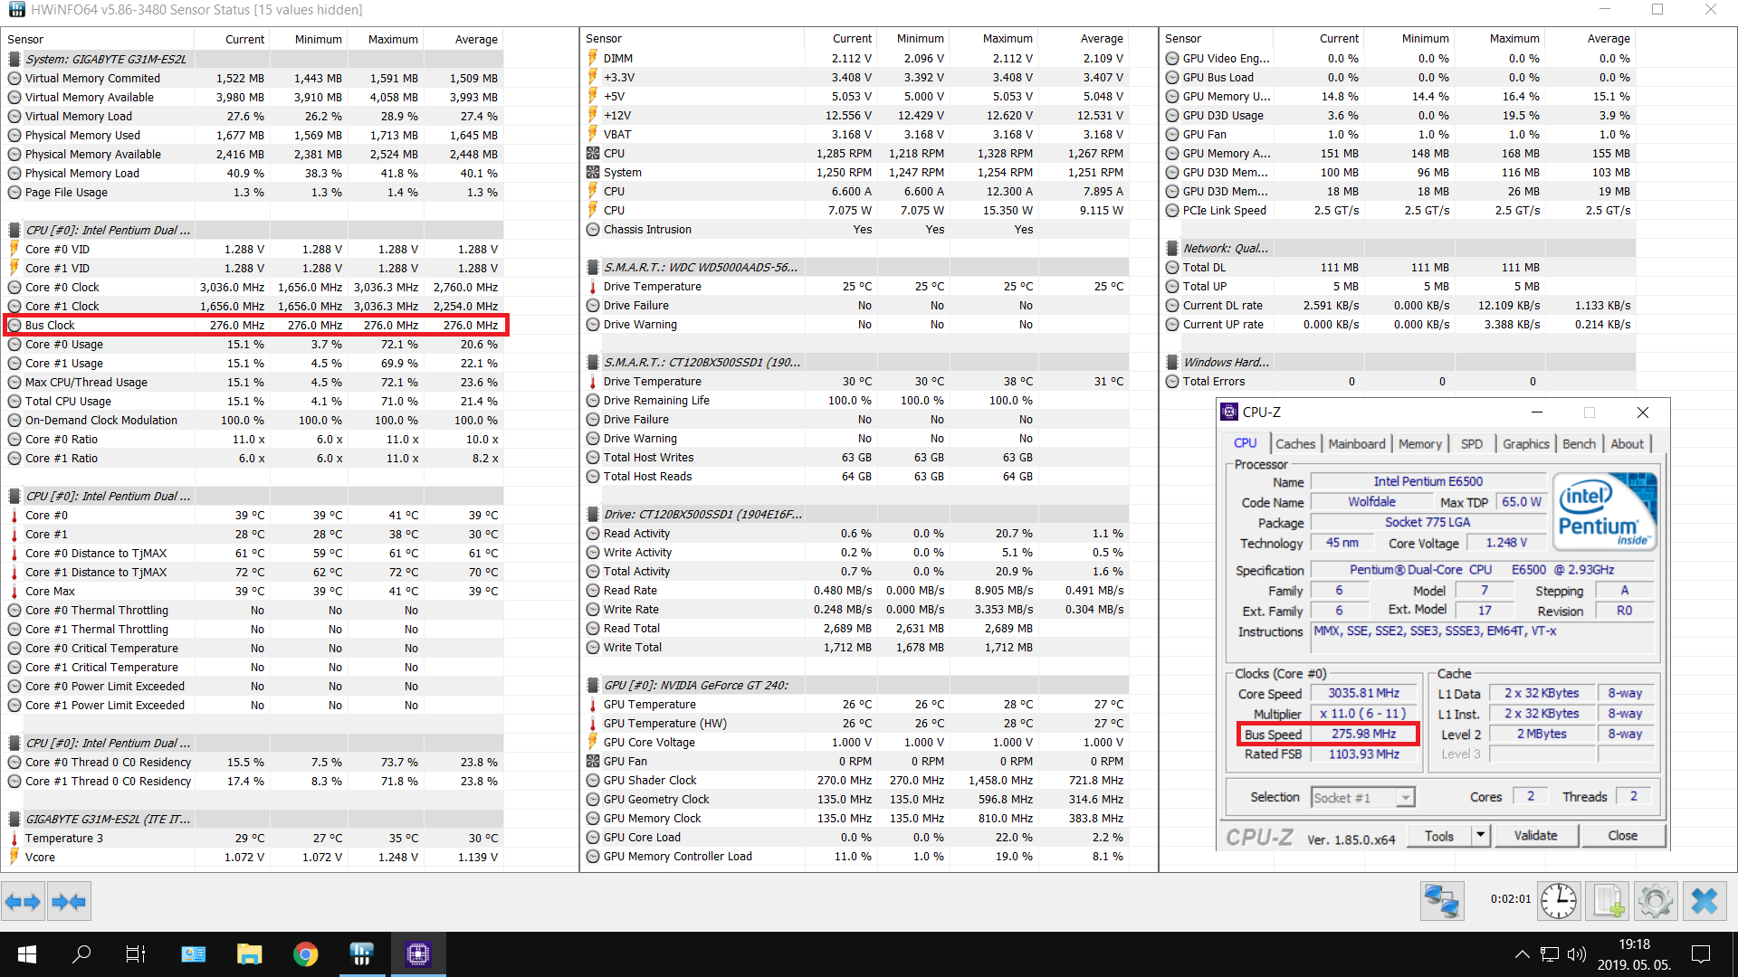Select the Drive: CT120BX500SSD1 group header

pyautogui.click(x=855, y=515)
